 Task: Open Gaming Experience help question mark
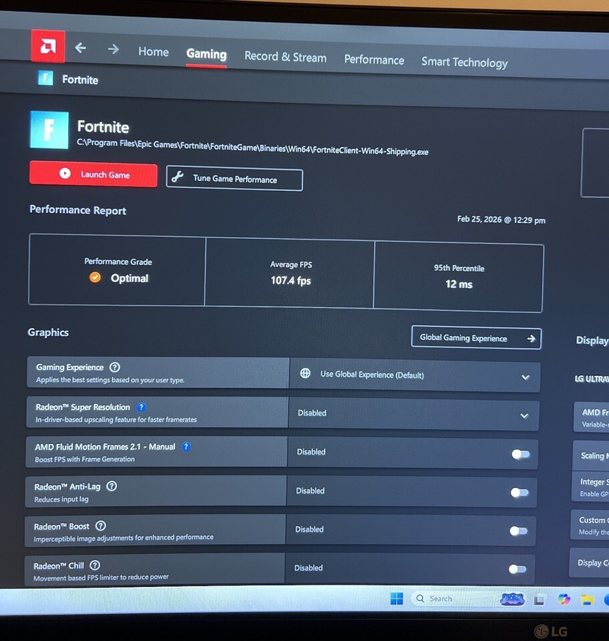coord(115,367)
